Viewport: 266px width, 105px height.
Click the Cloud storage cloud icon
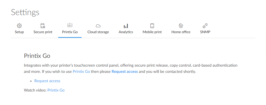98,26
